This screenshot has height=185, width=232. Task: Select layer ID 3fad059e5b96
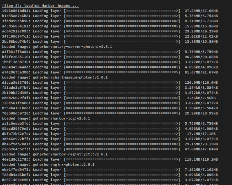15,21
